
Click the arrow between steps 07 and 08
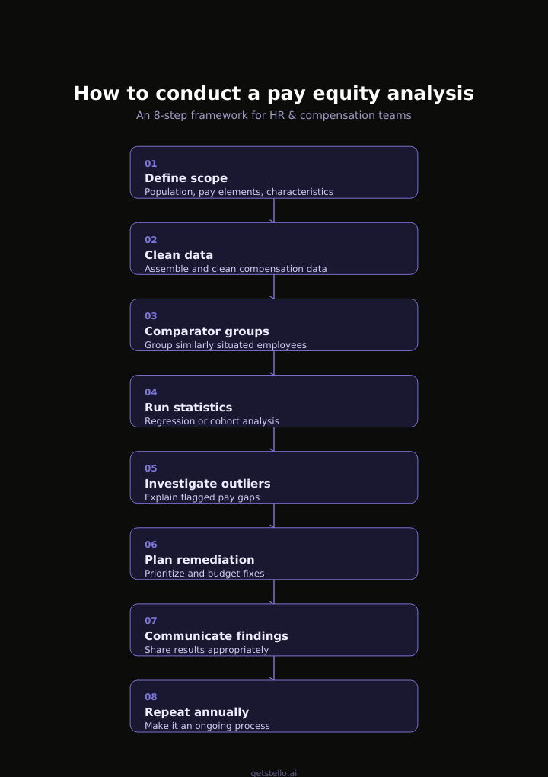273,669
